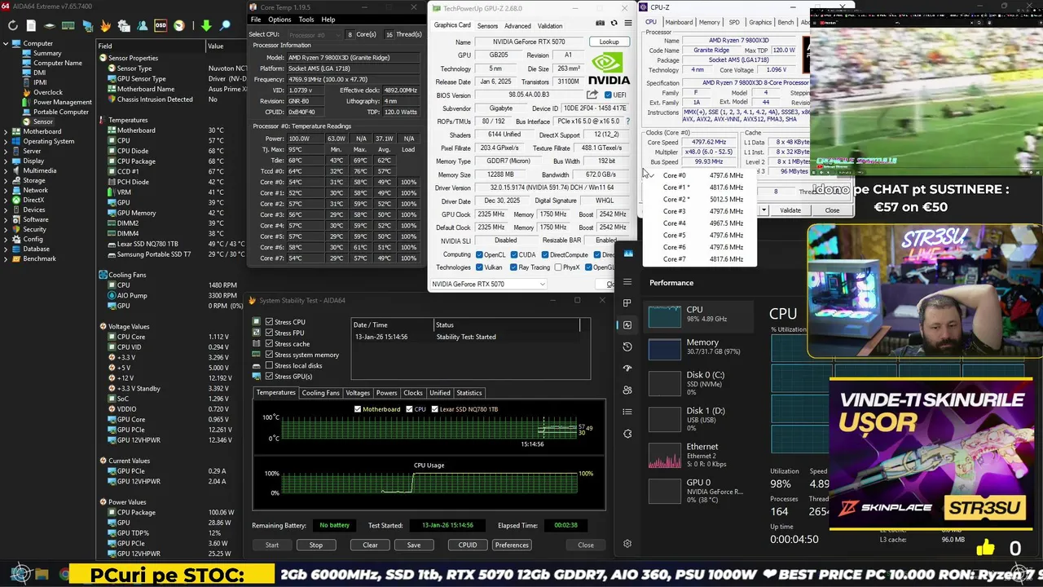Toggle Motherboard graph checkbox

(x=358, y=408)
